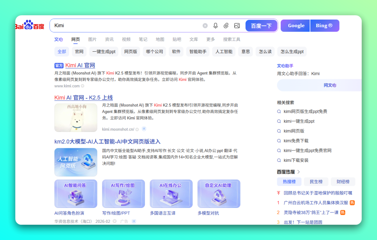Click the microphone voice search icon
377x240 pixels.
coord(215,25)
